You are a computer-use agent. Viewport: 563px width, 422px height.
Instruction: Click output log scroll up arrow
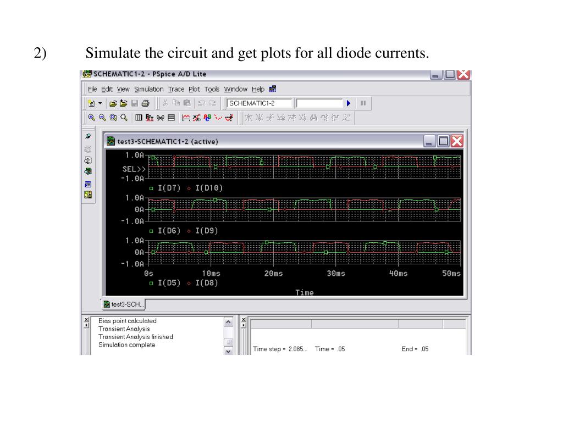coord(228,322)
